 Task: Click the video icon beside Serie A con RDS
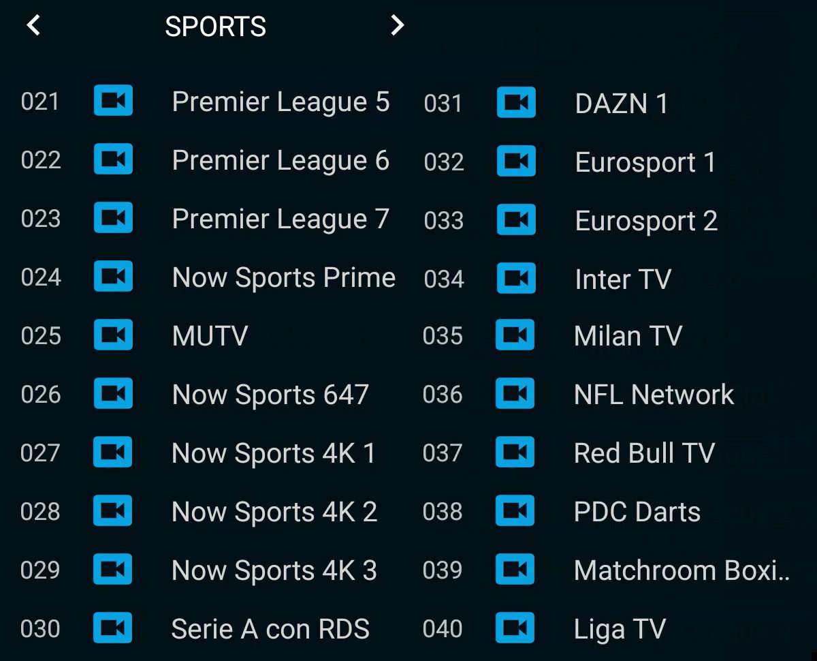tap(112, 628)
